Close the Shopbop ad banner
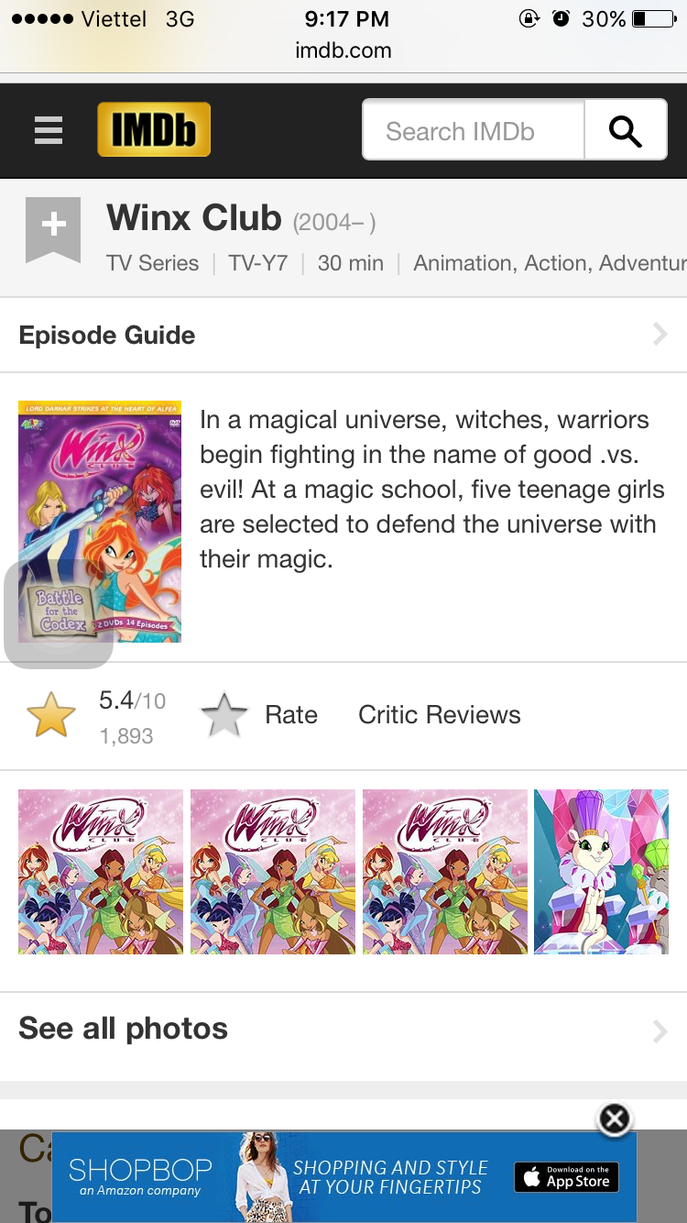Image resolution: width=687 pixels, height=1223 pixels. (x=615, y=1118)
